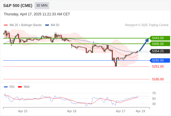Click the green 5443.00 resistance label

coord(160,38)
